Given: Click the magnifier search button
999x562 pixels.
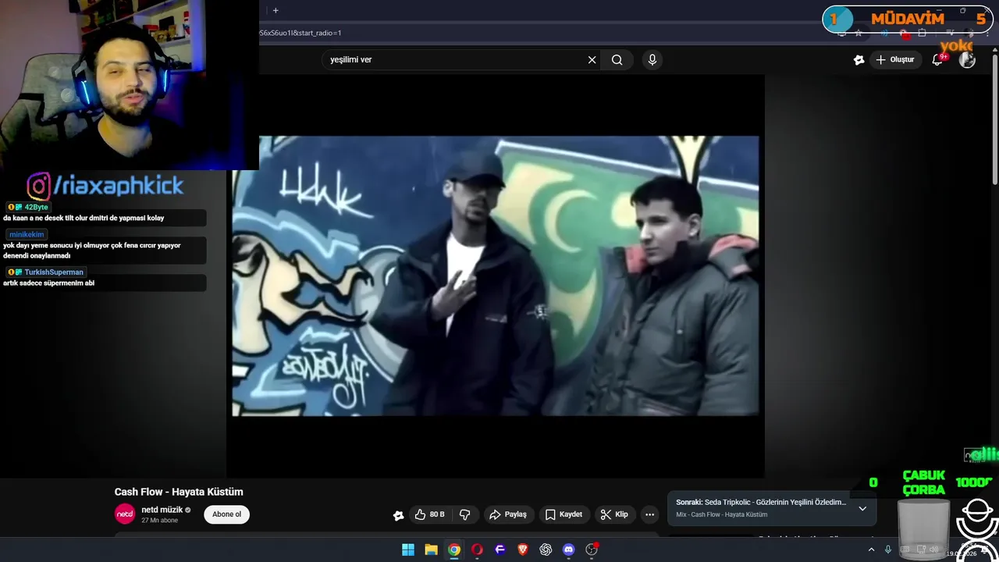Looking at the screenshot, I should click(x=617, y=60).
